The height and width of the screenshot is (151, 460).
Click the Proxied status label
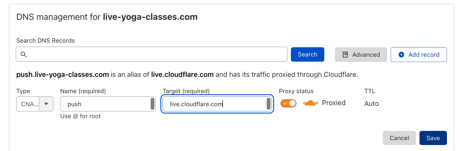(334, 103)
